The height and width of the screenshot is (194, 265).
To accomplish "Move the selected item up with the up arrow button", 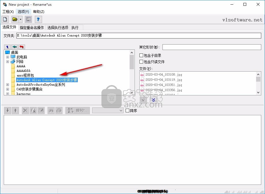I will (15, 110).
